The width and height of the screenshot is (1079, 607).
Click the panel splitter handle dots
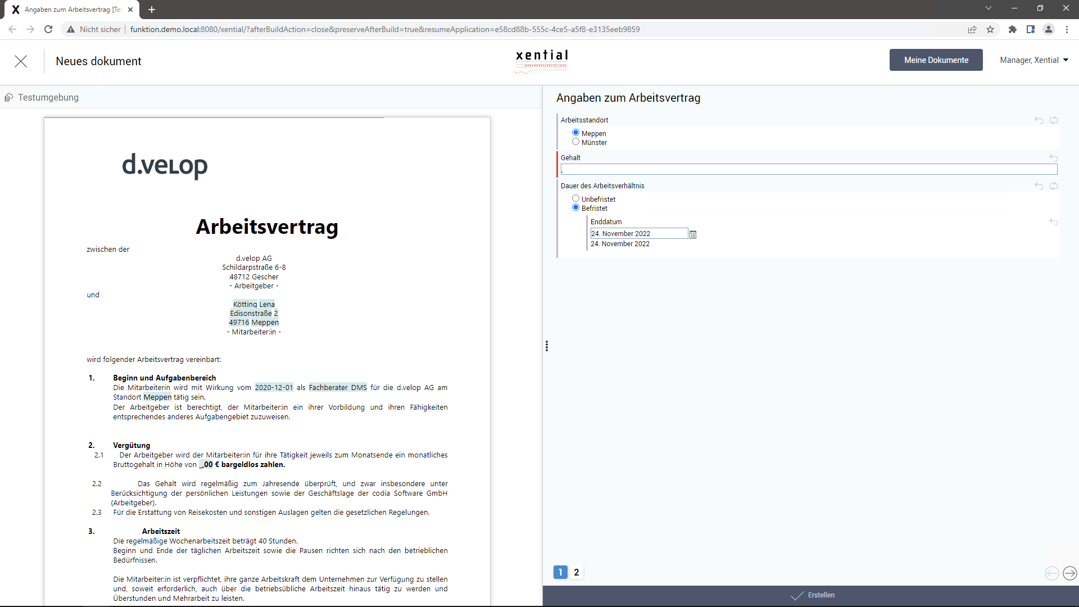[x=546, y=346]
